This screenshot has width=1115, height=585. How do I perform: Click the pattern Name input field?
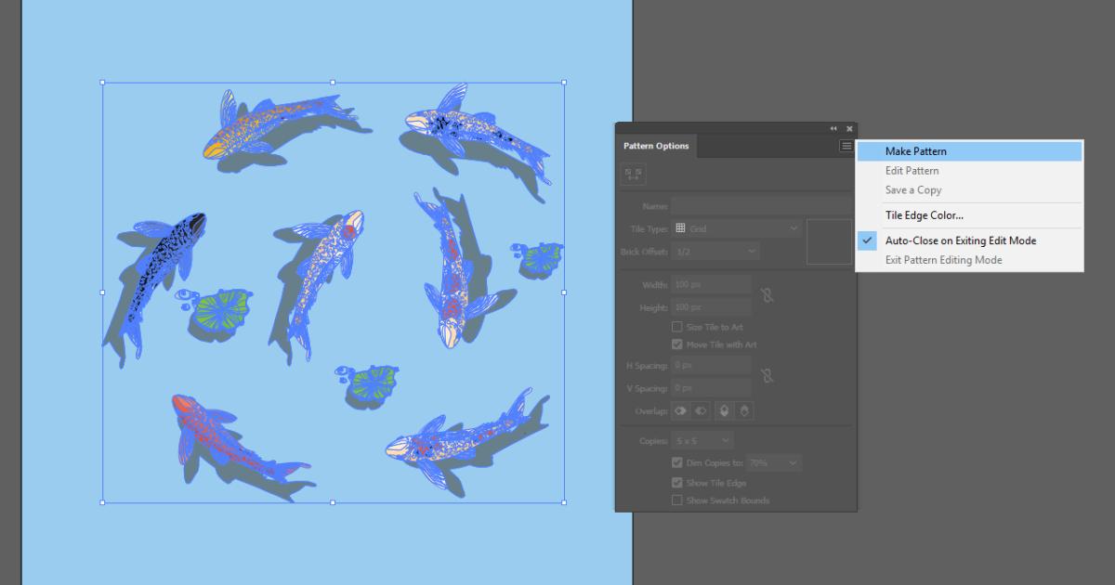[x=743, y=204]
